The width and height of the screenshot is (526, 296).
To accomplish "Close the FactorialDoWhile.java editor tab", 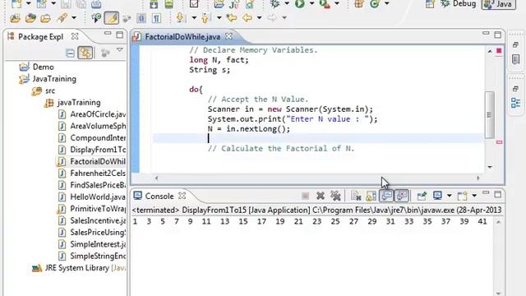I will click(228, 36).
